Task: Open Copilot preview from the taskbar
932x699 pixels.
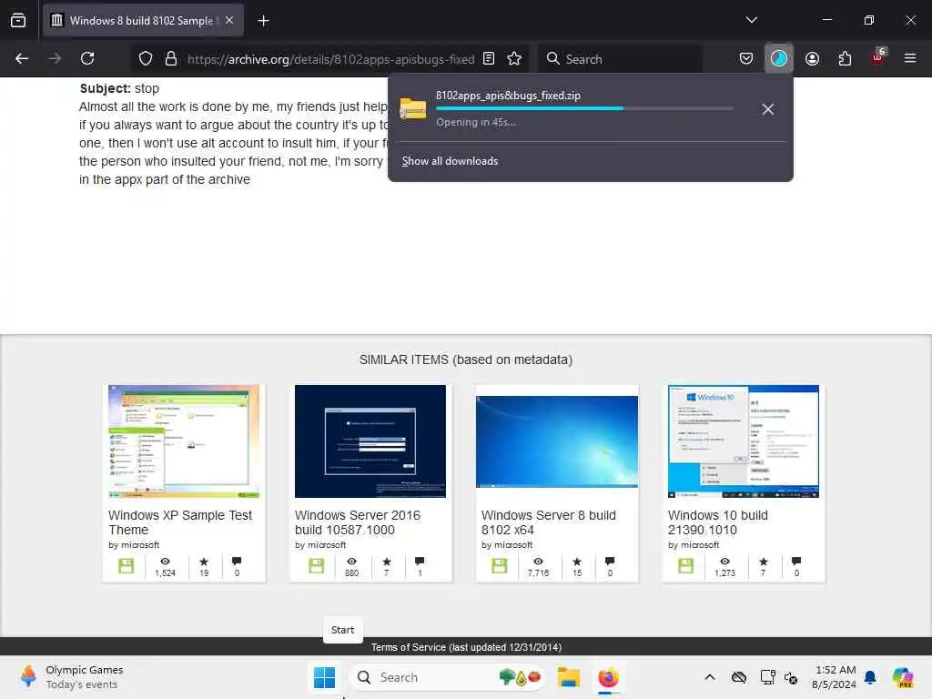Action: 903,677
